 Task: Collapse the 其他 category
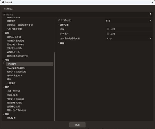pyautogui.click(x=3, y=87)
